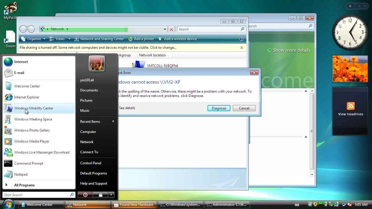Expand Recent Items submenu
The width and height of the screenshot is (372, 209).
pyautogui.click(x=97, y=122)
